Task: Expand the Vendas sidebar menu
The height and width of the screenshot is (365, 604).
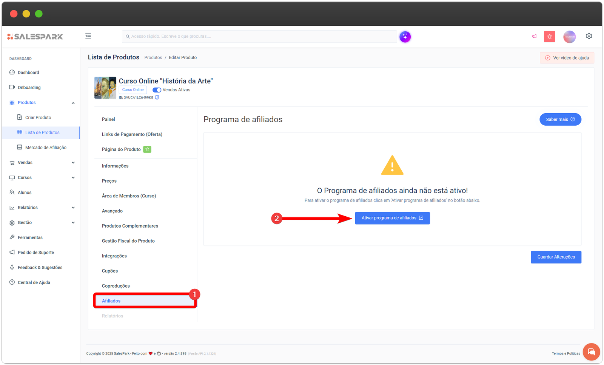Action: pos(73,163)
